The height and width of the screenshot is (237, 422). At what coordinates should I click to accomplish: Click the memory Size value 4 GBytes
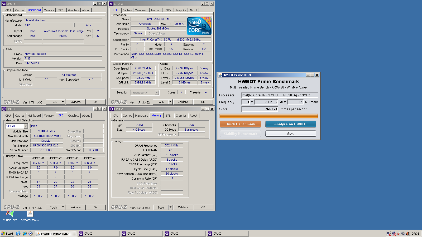coord(139,130)
